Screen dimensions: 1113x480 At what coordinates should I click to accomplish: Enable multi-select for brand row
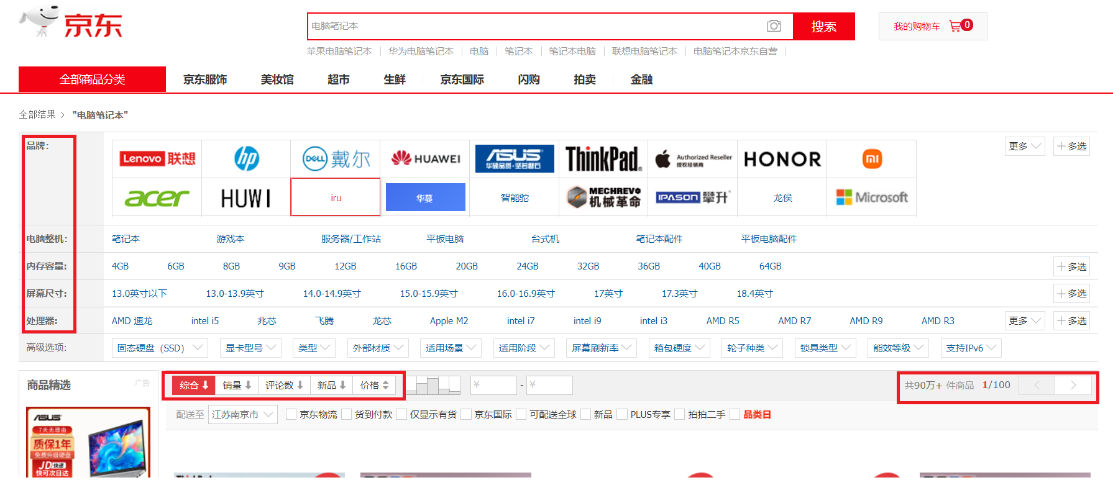[1072, 147]
